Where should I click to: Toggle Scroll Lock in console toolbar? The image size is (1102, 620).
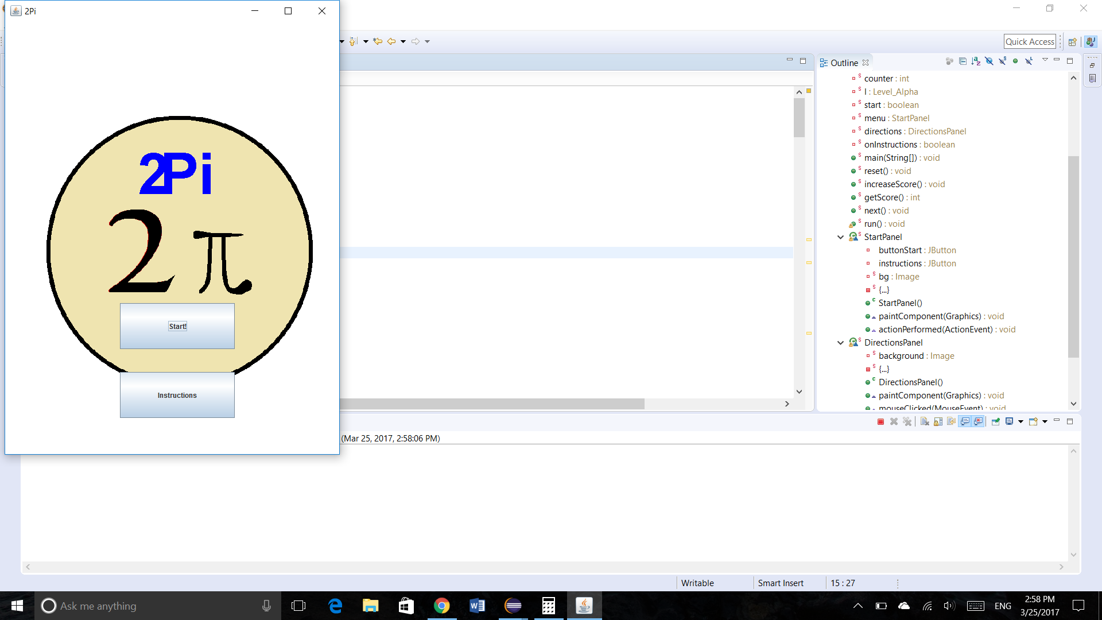[x=938, y=422]
